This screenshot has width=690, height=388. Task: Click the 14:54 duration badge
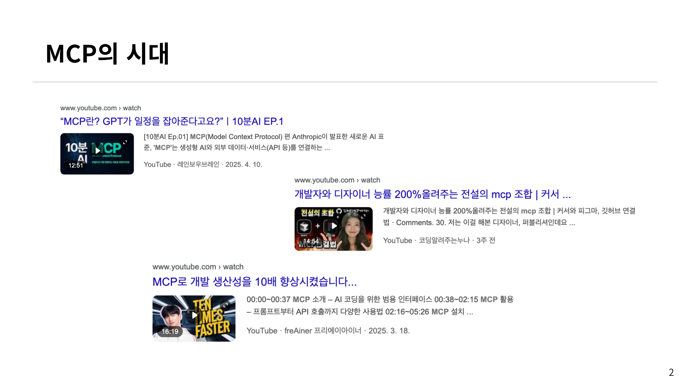pos(311,241)
